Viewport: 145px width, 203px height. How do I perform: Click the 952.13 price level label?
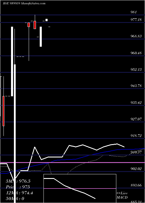pos(136,70)
